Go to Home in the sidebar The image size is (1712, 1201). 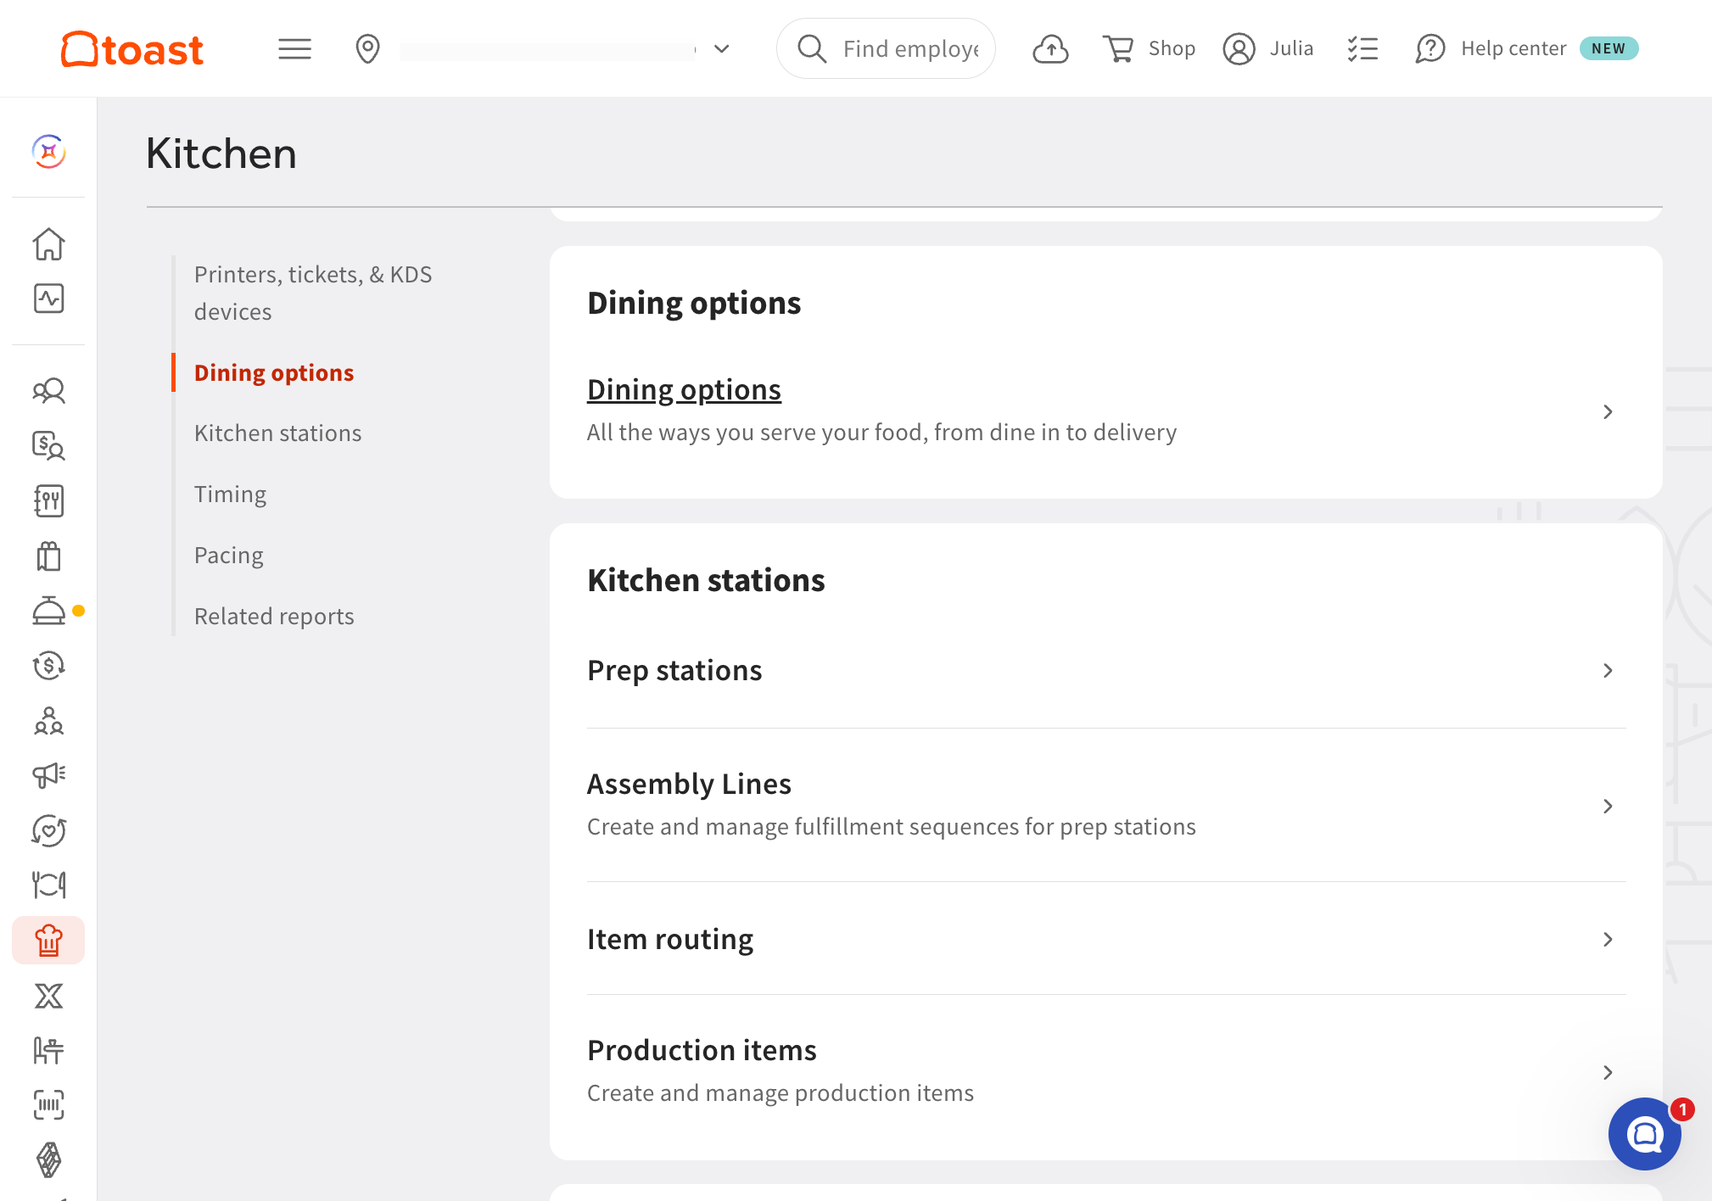[49, 244]
